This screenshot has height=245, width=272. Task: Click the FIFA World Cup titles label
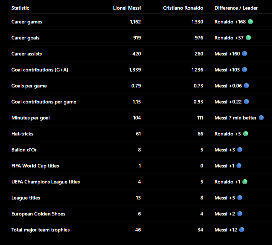pyautogui.click(x=35, y=166)
